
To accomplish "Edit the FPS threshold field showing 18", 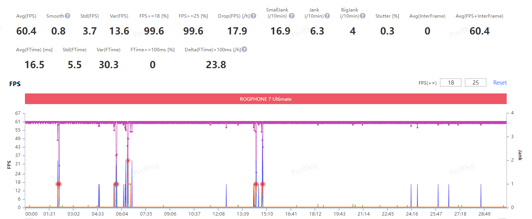I will (x=450, y=83).
